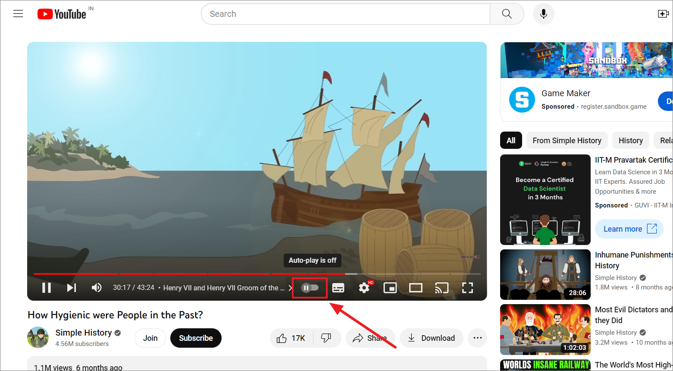Open Most Evil Dictators video thumbnail

[545, 330]
